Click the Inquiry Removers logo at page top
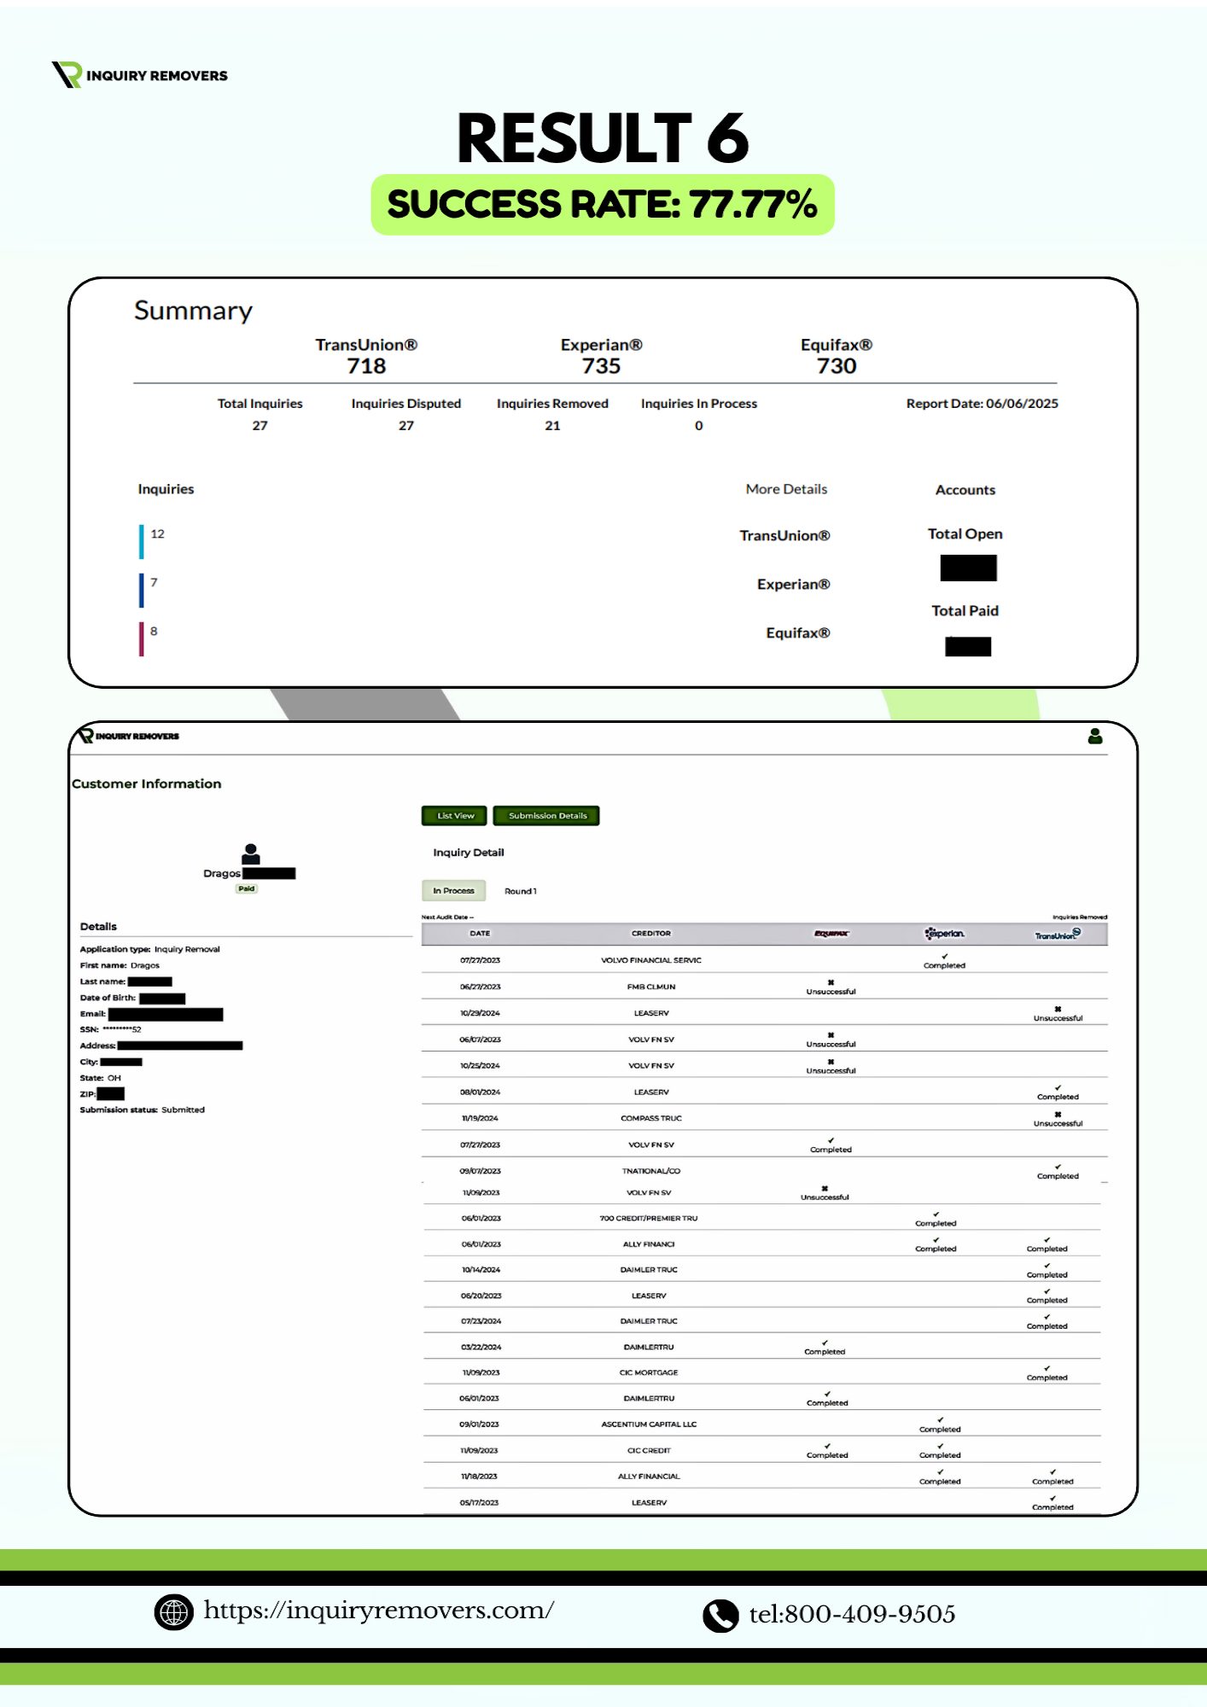This screenshot has width=1207, height=1707. pyautogui.click(x=139, y=75)
